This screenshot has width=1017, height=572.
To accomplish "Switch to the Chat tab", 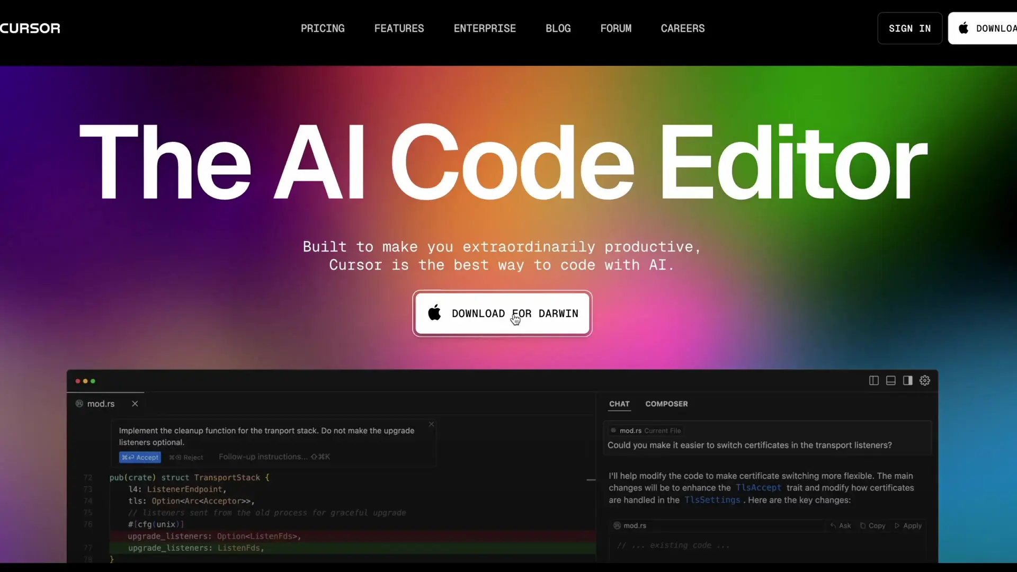I will [619, 404].
